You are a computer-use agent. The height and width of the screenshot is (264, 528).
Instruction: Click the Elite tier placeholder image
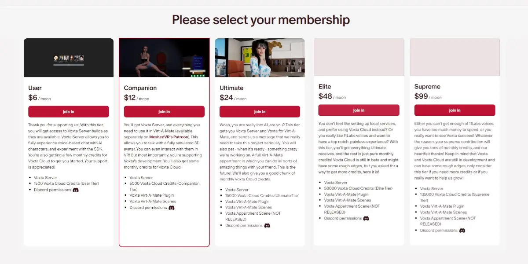point(359,57)
